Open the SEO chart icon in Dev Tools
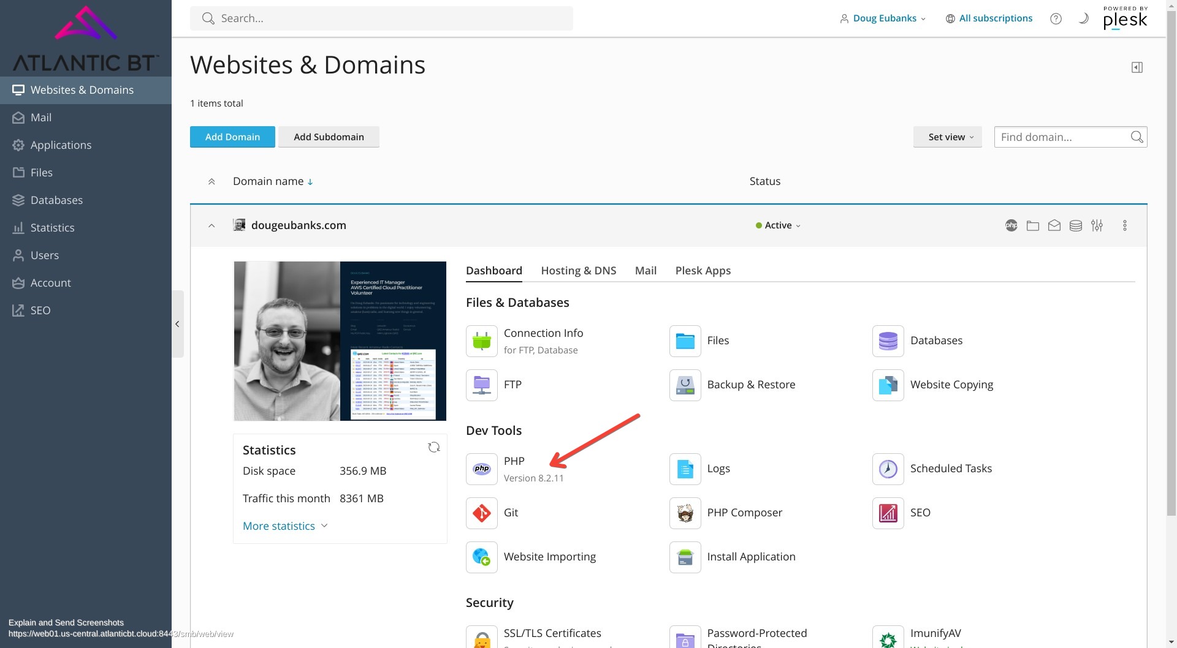Image resolution: width=1177 pixels, height=648 pixels. 888,513
